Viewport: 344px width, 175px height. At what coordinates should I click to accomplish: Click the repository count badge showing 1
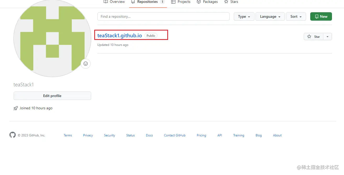pyautogui.click(x=162, y=2)
